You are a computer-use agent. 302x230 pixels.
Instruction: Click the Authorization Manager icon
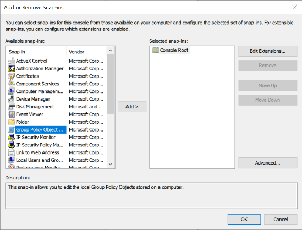point(12,69)
